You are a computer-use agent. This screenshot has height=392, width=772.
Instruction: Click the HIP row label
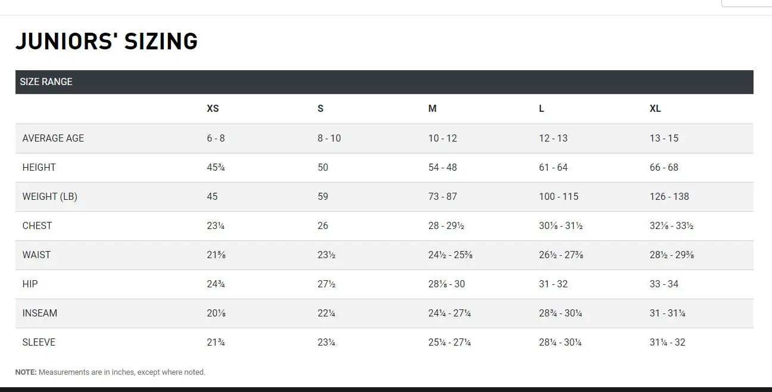[x=30, y=284]
